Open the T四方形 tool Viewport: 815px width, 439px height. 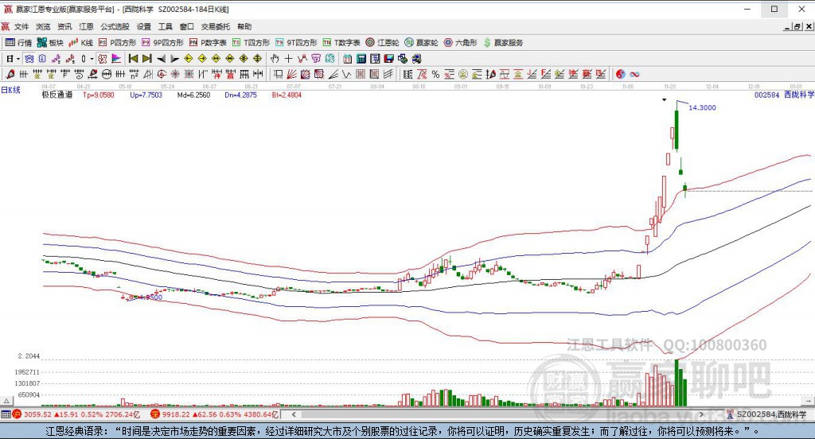(x=251, y=43)
